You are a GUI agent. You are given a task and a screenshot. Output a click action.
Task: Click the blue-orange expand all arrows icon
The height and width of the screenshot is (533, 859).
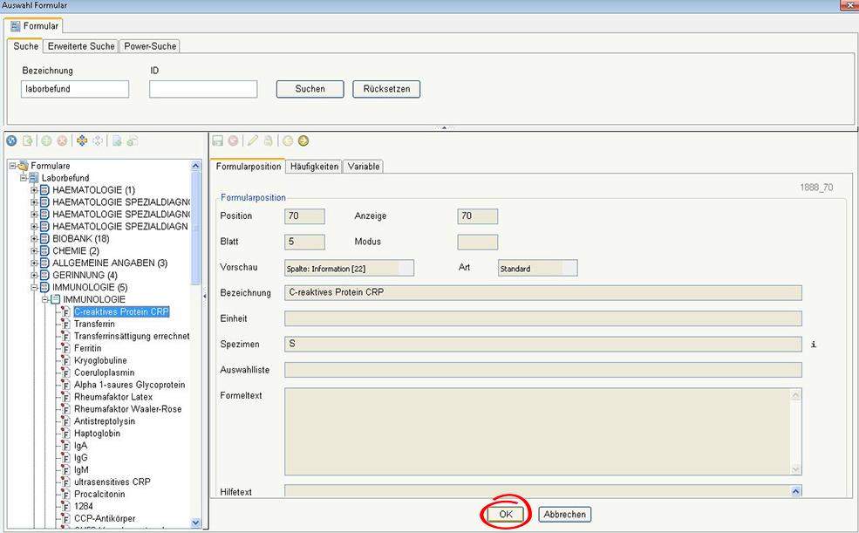pos(82,140)
